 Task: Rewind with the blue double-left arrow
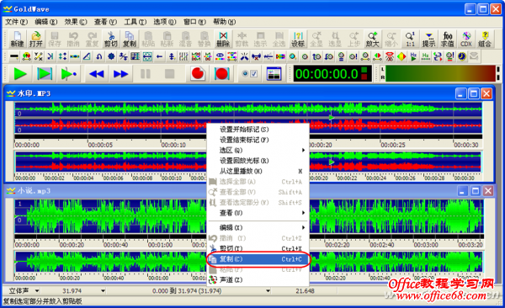pyautogui.click(x=96, y=74)
